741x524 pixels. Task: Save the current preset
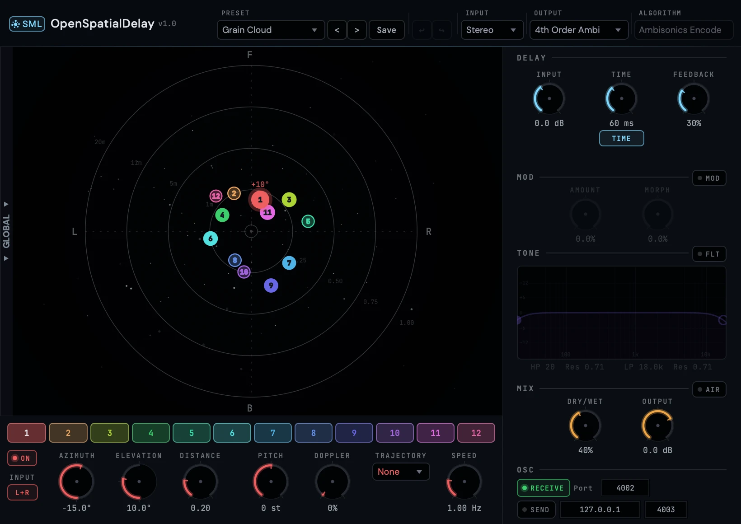387,30
